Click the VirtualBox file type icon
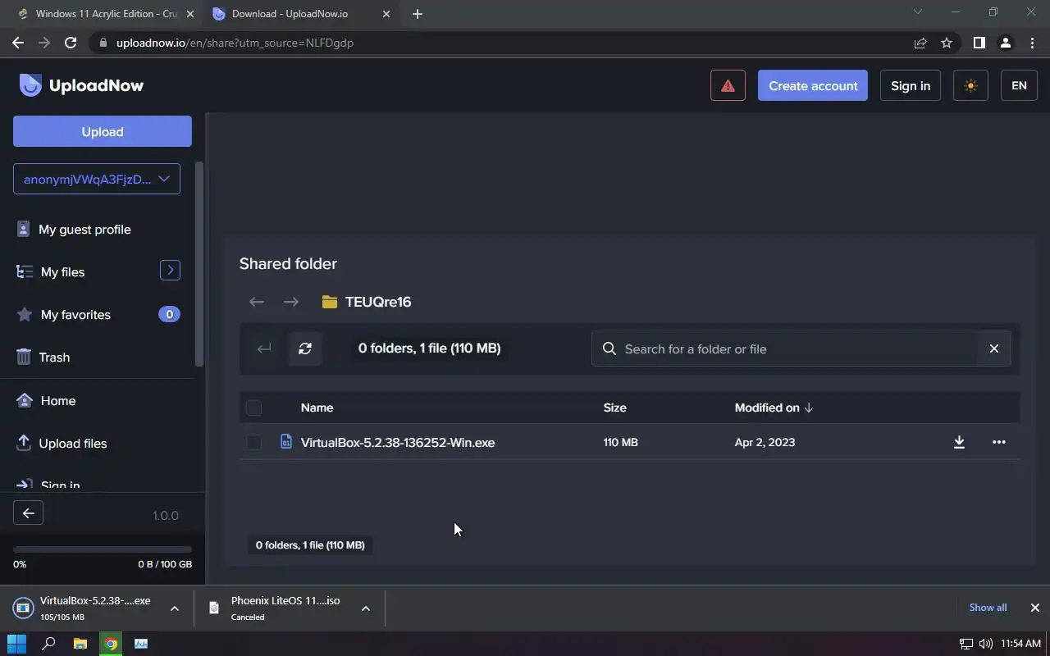 [286, 441]
